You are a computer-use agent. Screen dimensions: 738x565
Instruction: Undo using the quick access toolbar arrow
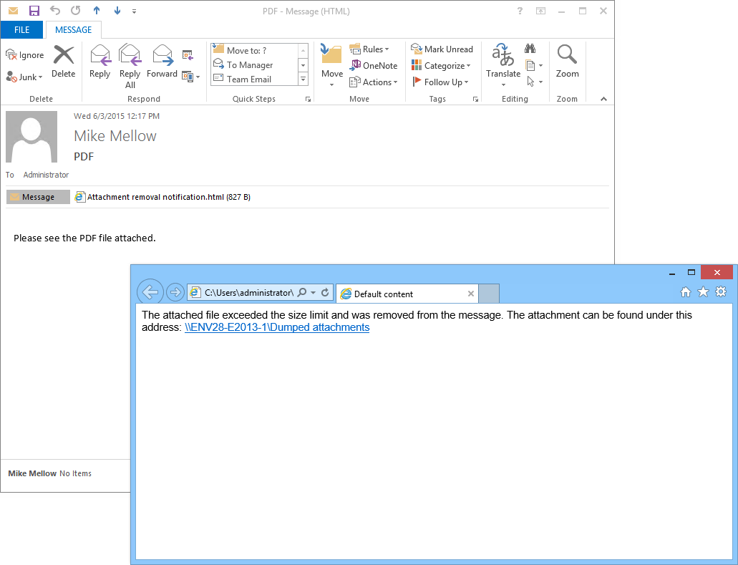(55, 10)
